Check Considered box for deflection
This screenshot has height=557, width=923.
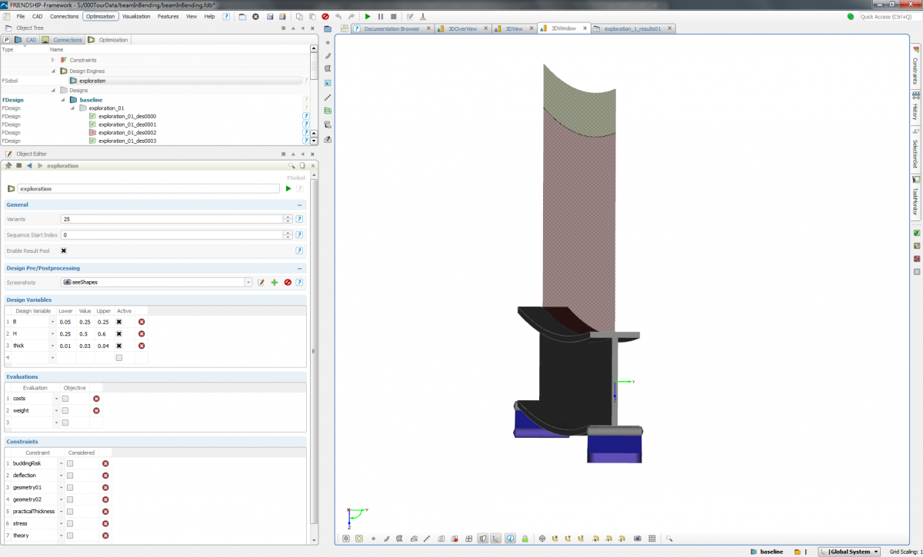pyautogui.click(x=70, y=476)
